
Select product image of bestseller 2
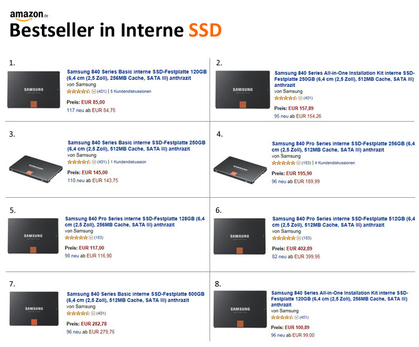pyautogui.click(x=242, y=90)
